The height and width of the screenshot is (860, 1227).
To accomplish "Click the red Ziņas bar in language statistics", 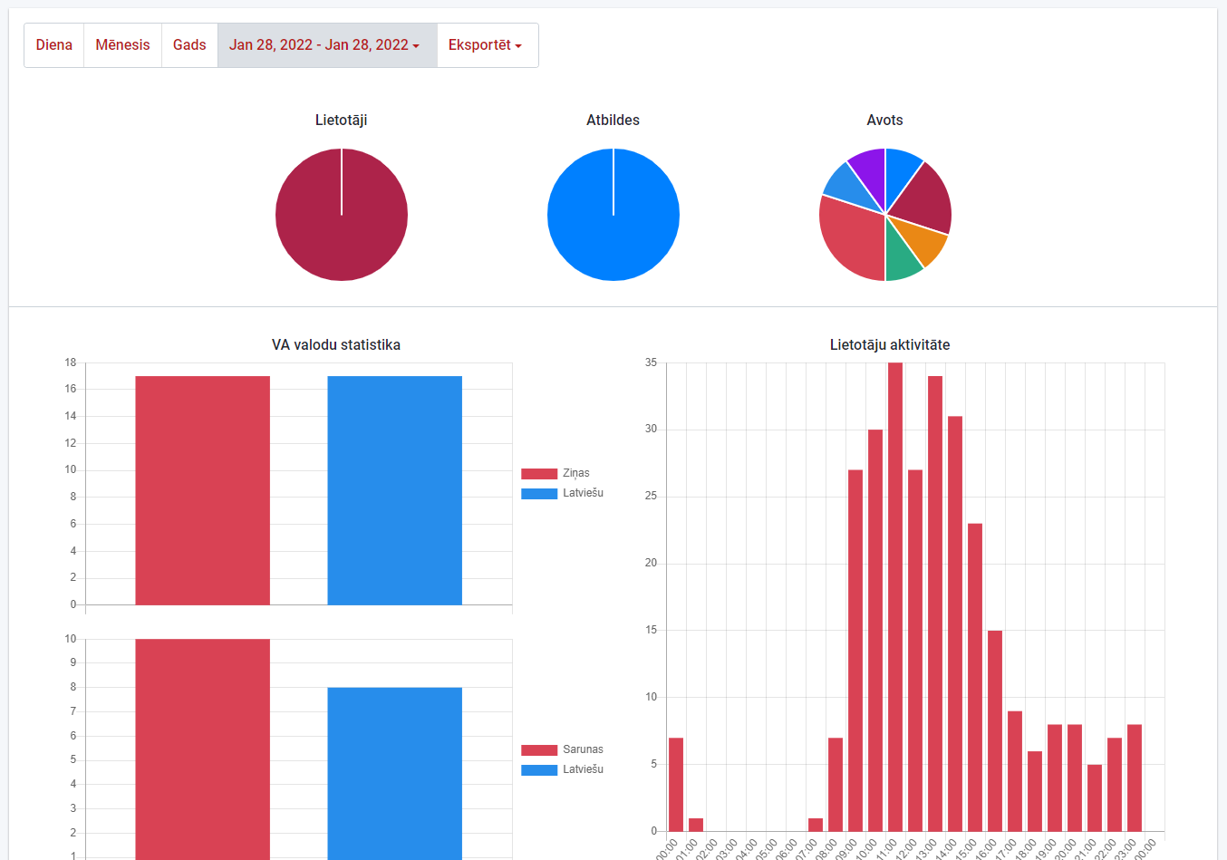I will pyautogui.click(x=202, y=489).
